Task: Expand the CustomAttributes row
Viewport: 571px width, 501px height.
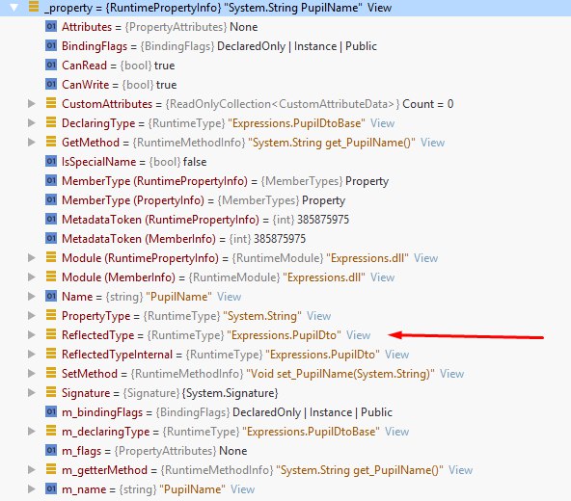Action: tap(32, 104)
